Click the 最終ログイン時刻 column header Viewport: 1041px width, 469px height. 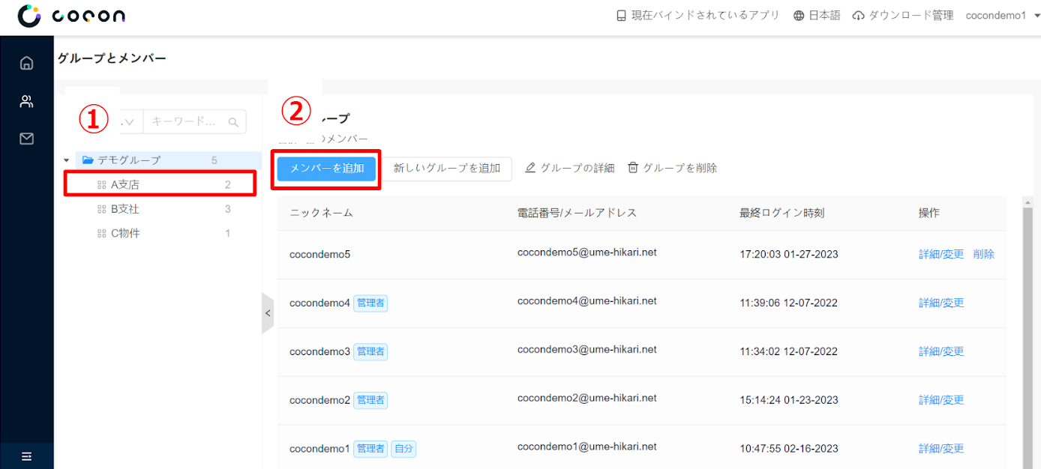click(781, 213)
